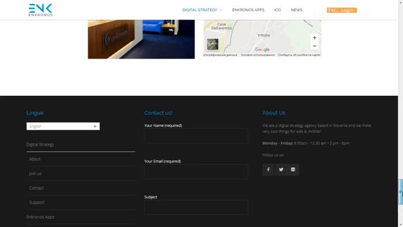Click the orange ENK Login button

[341, 10]
